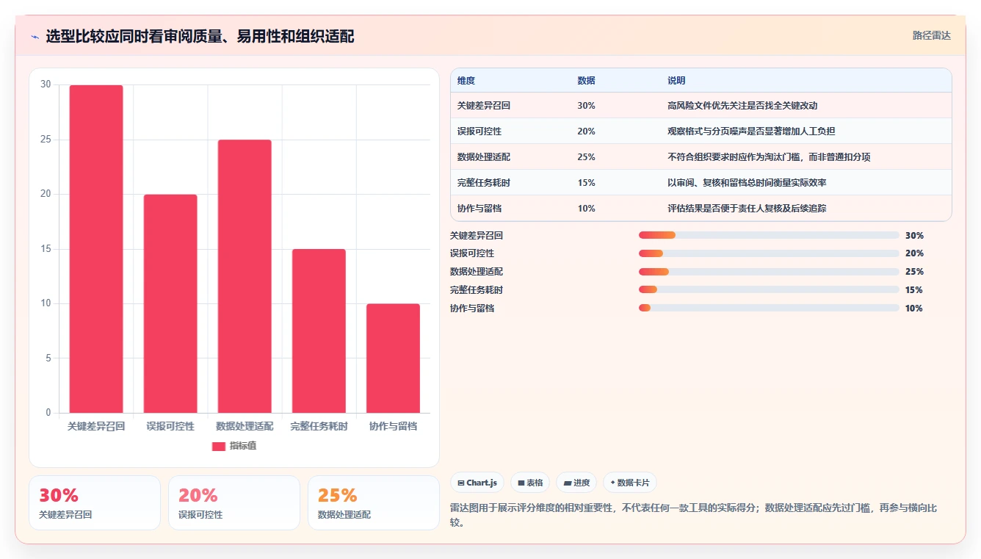Click the Chart.js tag chip
The height and width of the screenshot is (559, 981).
pyautogui.click(x=477, y=483)
